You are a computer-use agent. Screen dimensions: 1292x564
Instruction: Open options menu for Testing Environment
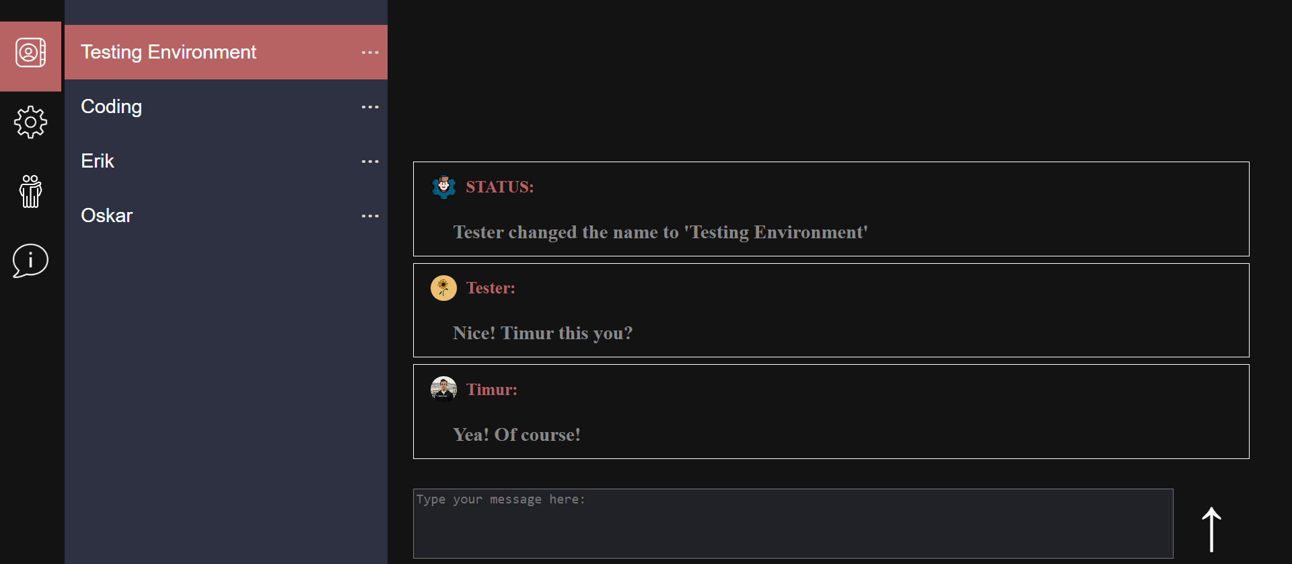pos(370,52)
